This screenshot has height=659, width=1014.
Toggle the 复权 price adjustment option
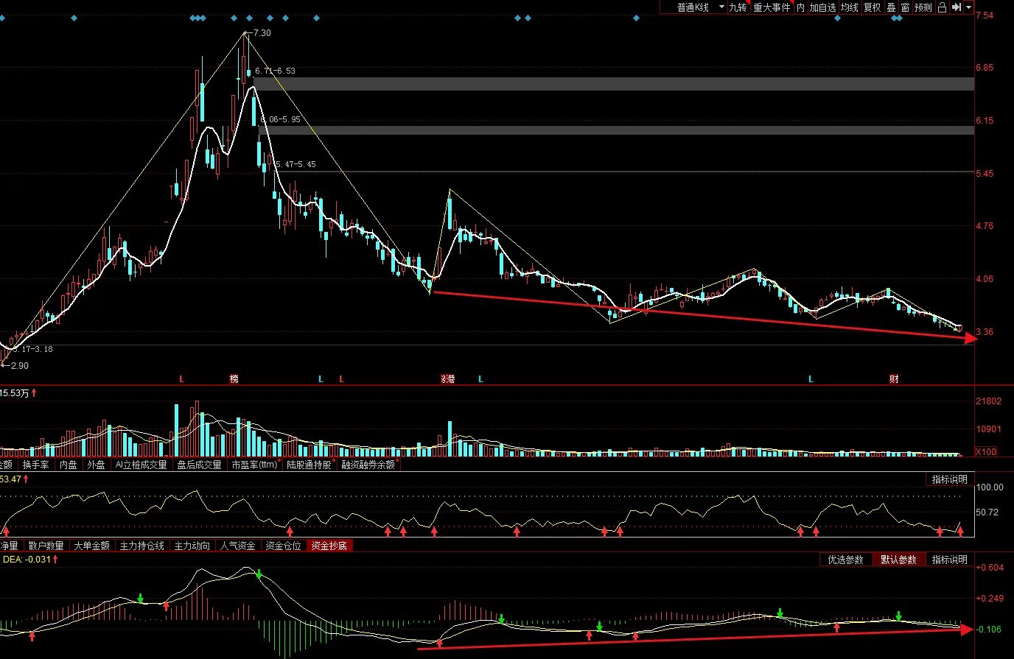[x=873, y=7]
